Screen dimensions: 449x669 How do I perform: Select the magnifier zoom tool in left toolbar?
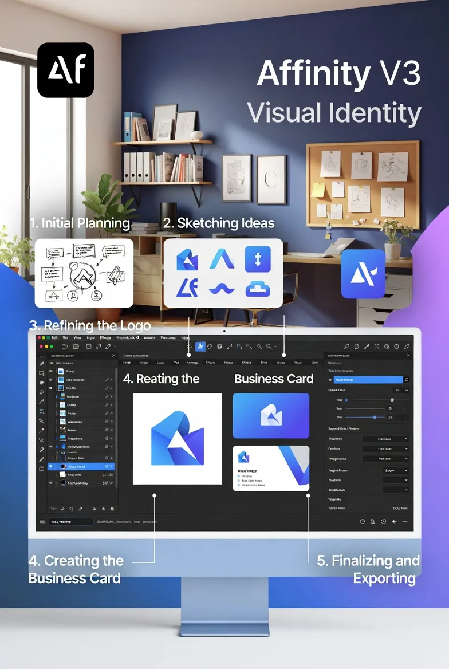pyautogui.click(x=42, y=440)
